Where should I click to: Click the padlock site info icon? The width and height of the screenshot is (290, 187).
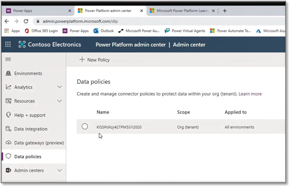(x=38, y=21)
